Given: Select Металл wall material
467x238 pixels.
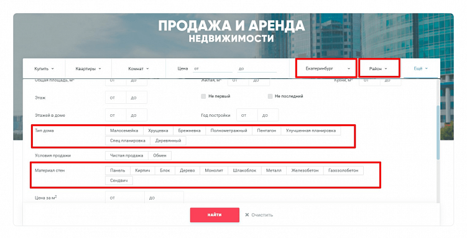Looking at the screenshot, I should click(274, 170).
